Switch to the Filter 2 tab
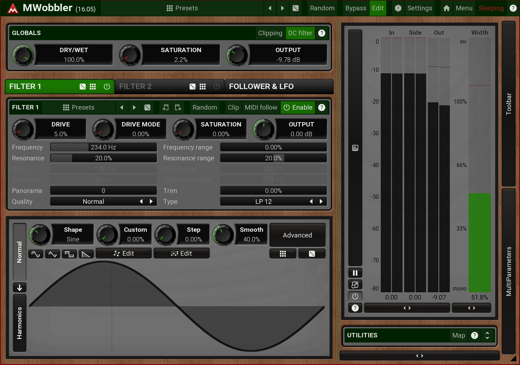This screenshot has height=365, width=520. point(170,87)
